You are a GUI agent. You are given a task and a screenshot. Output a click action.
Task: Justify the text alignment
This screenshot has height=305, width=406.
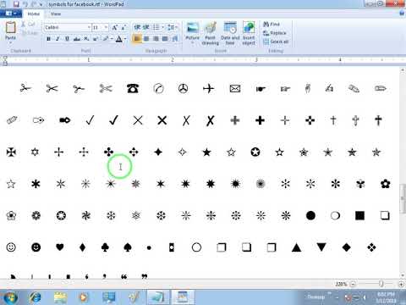click(165, 39)
